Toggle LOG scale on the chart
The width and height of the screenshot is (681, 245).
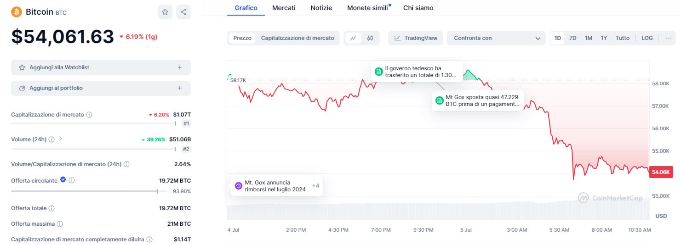647,38
